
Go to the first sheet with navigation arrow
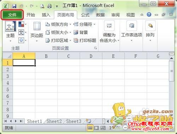click(x=5, y=121)
